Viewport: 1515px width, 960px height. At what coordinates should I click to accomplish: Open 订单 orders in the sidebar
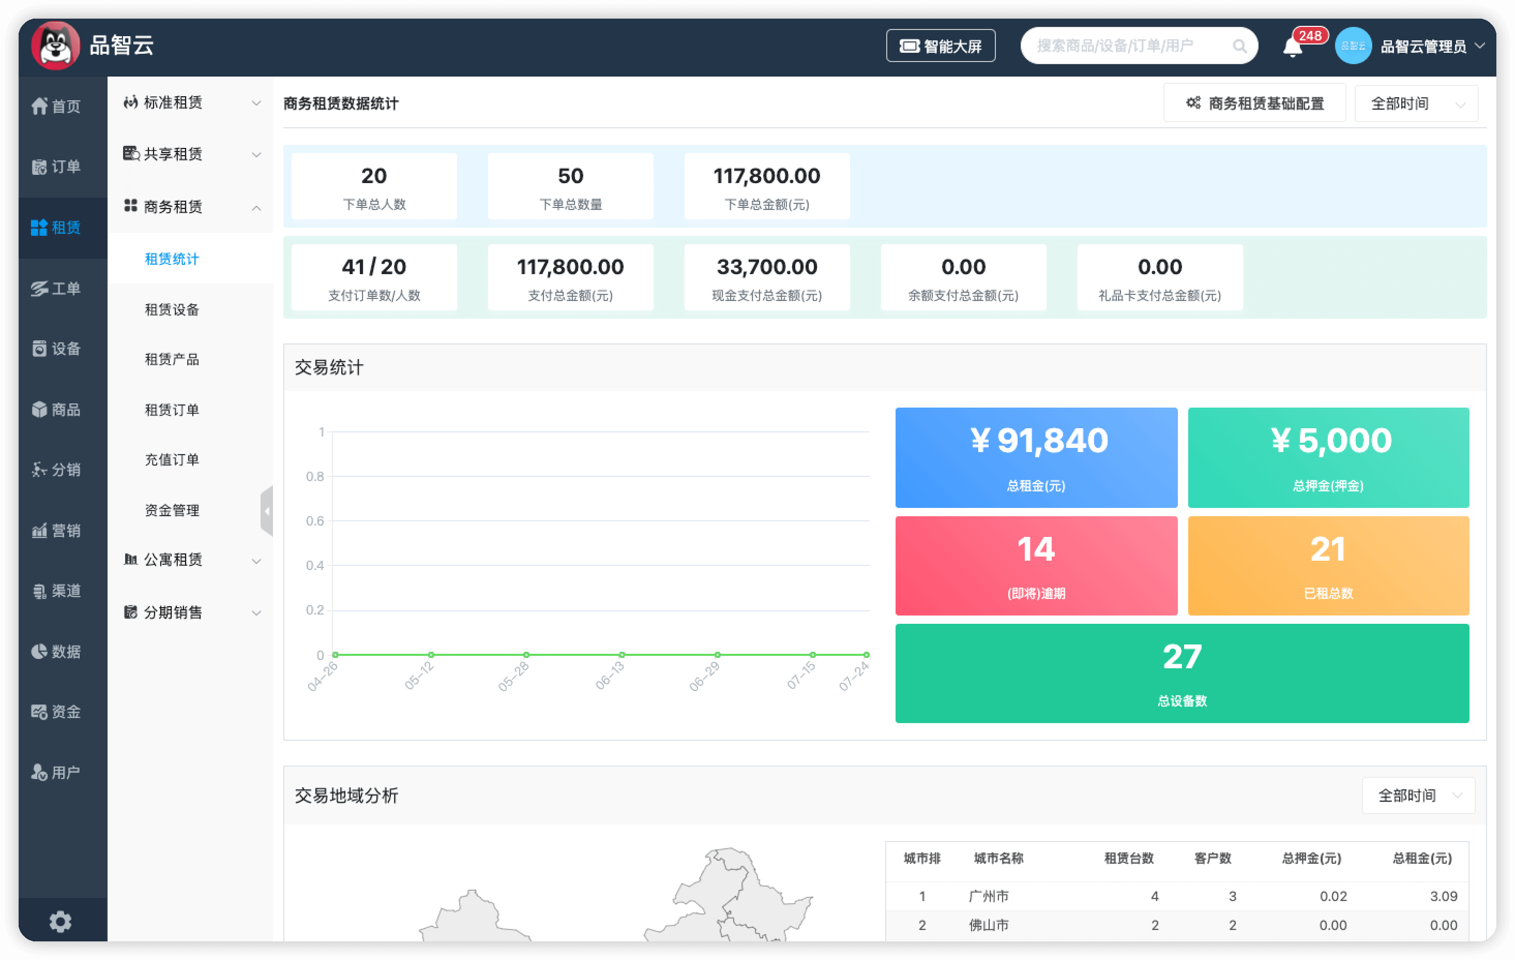[56, 167]
